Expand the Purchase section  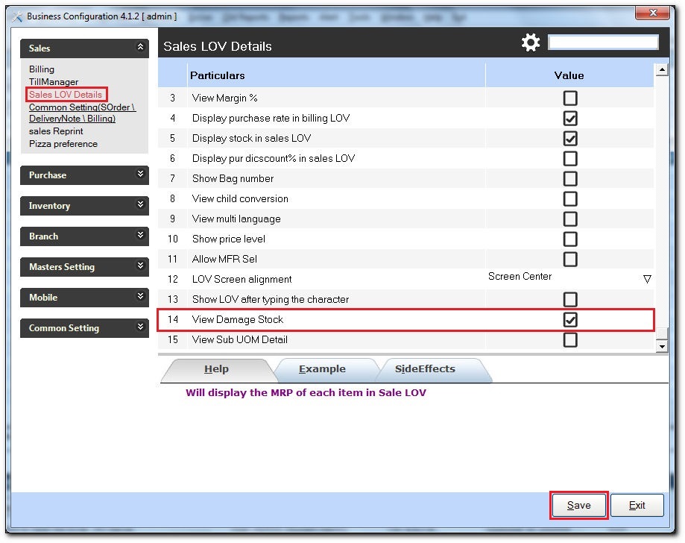(140, 174)
